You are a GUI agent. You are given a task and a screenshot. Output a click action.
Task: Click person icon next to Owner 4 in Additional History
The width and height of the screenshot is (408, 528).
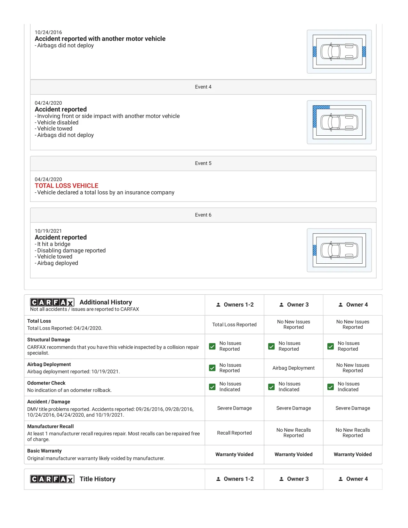tap(341, 305)
